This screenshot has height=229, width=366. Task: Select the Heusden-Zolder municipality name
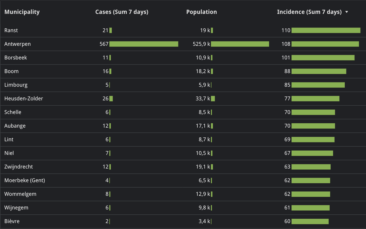[24, 99]
